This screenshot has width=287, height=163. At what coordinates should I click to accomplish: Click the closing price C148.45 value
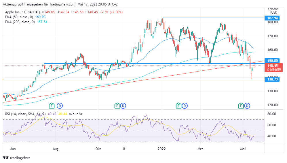point(92,12)
